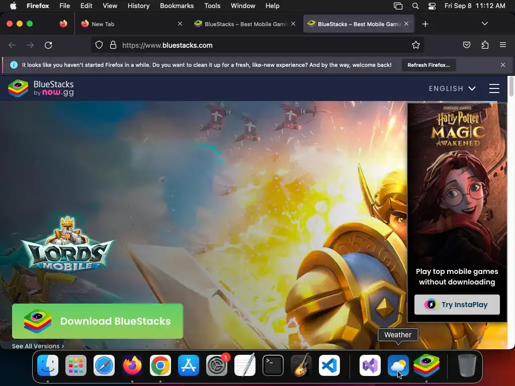Click the notification bar info icon

[14, 65]
